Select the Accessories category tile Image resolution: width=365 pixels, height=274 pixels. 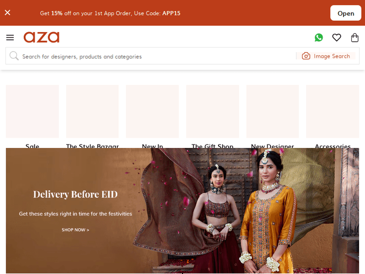[x=332, y=112]
